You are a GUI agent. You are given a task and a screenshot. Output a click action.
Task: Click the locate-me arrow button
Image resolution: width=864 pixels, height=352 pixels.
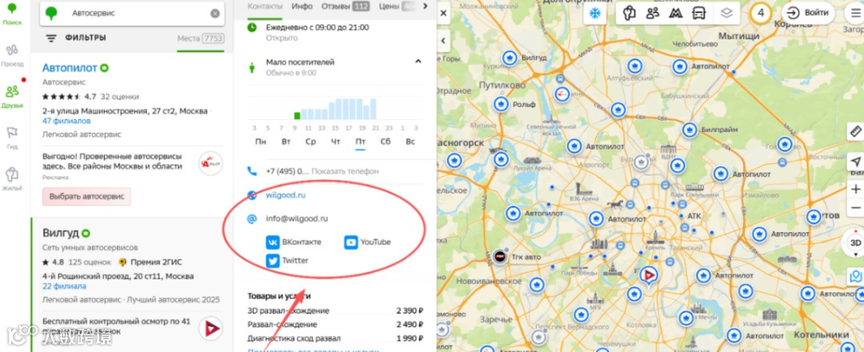click(856, 162)
